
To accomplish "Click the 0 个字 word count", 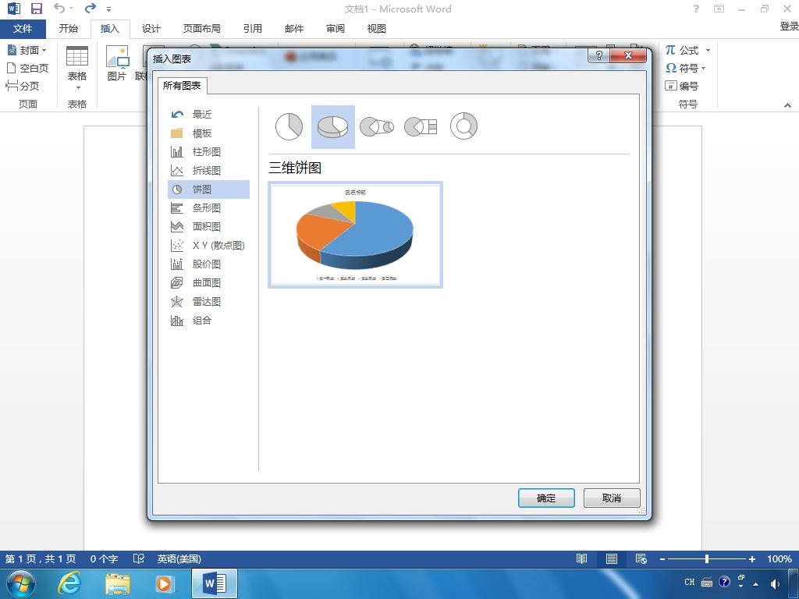I will click(x=104, y=558).
